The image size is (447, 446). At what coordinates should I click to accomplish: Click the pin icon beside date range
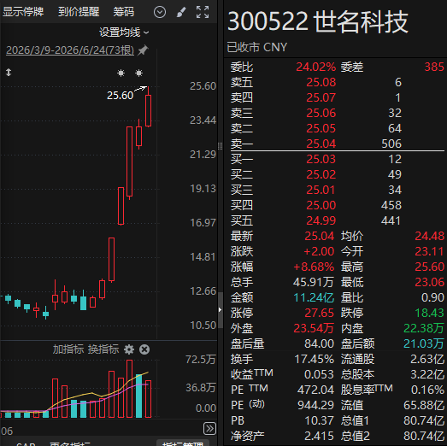[x=143, y=50]
